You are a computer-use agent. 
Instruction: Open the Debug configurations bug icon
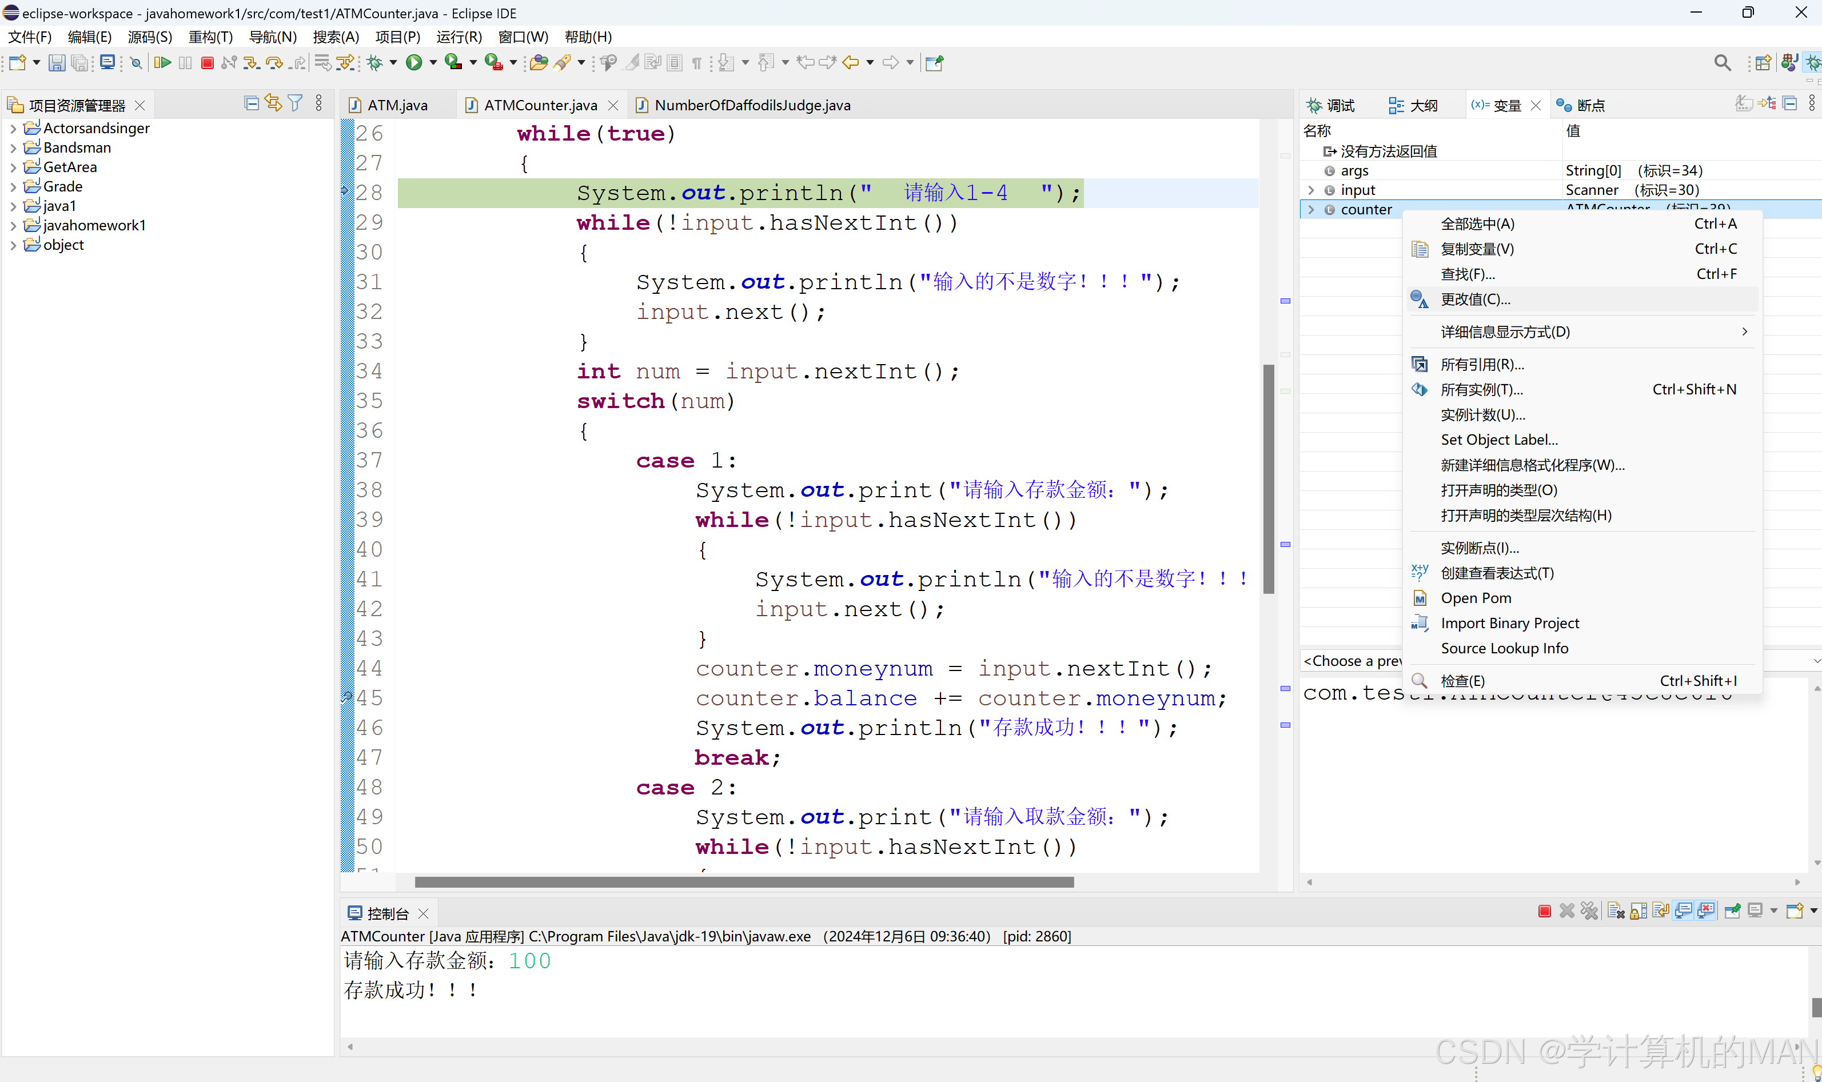(x=376, y=63)
